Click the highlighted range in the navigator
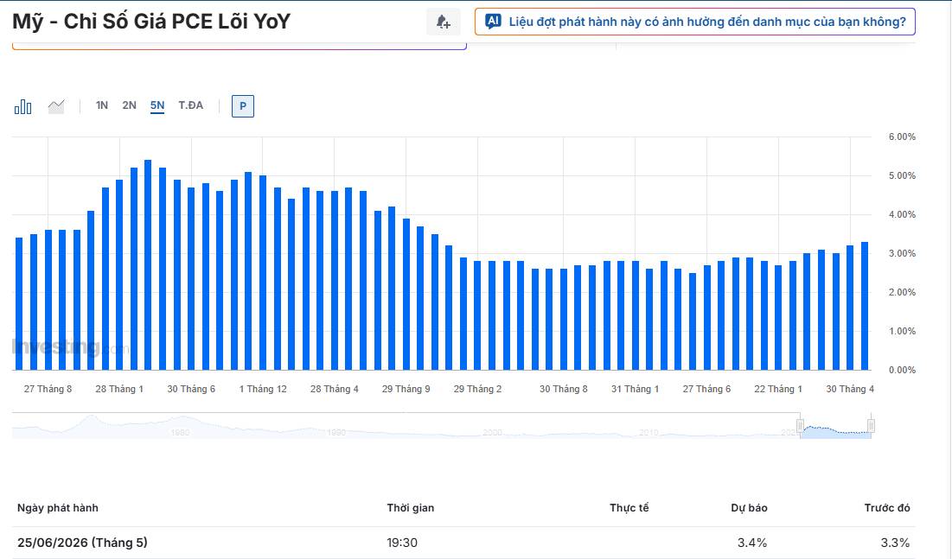The image size is (952, 559). (835, 426)
